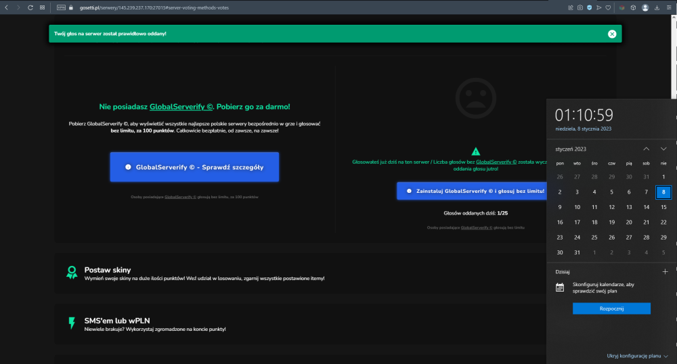Show previous month in calendar
This screenshot has height=364, width=677.
(x=647, y=149)
